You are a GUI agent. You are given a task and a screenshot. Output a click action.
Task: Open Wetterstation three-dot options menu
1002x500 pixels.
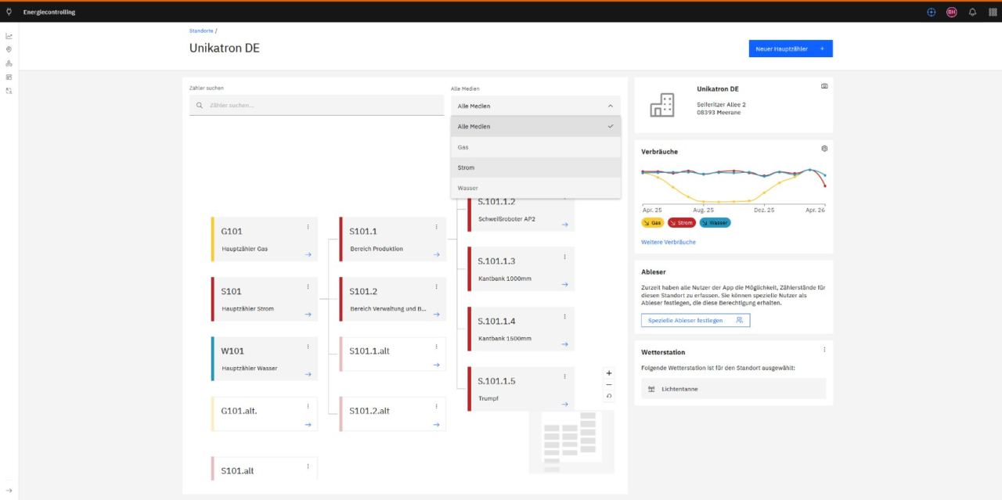(824, 350)
